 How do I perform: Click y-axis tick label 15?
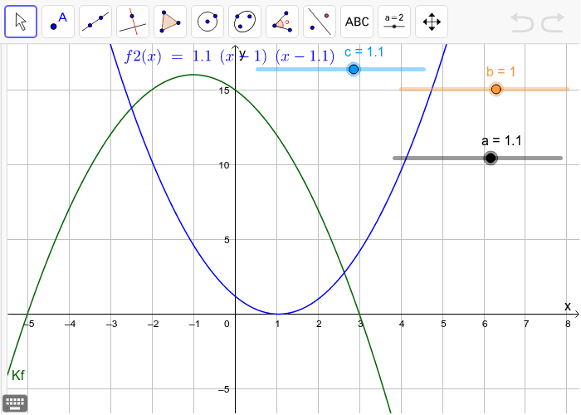224,90
